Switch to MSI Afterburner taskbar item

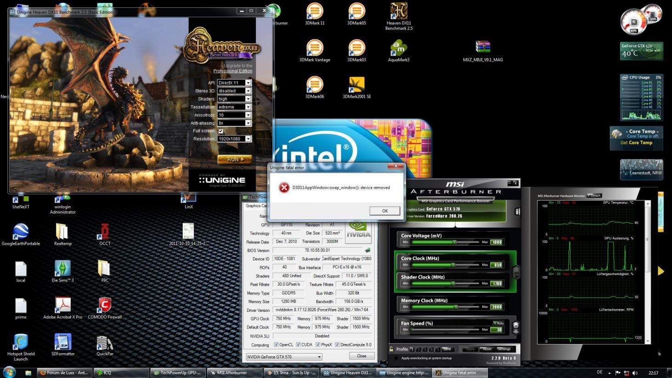pyautogui.click(x=234, y=372)
